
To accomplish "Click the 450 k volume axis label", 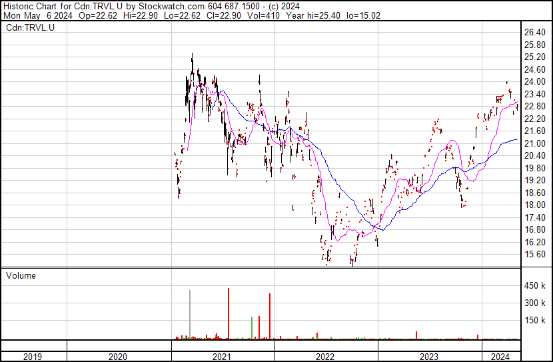I will click(534, 285).
